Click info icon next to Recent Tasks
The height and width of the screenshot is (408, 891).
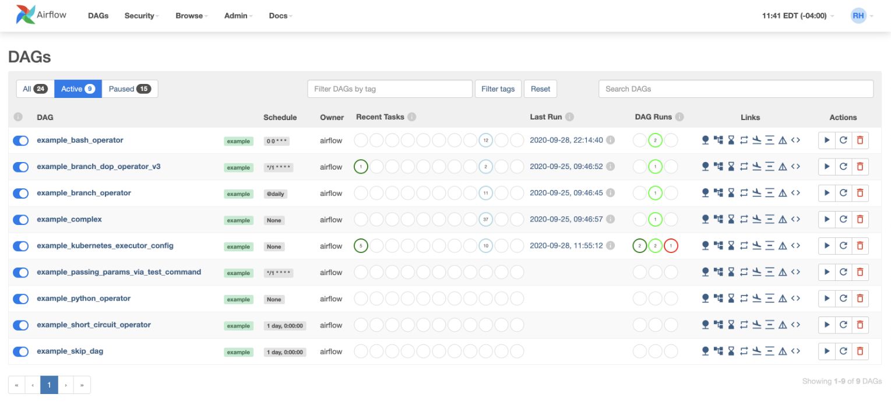[x=411, y=117]
